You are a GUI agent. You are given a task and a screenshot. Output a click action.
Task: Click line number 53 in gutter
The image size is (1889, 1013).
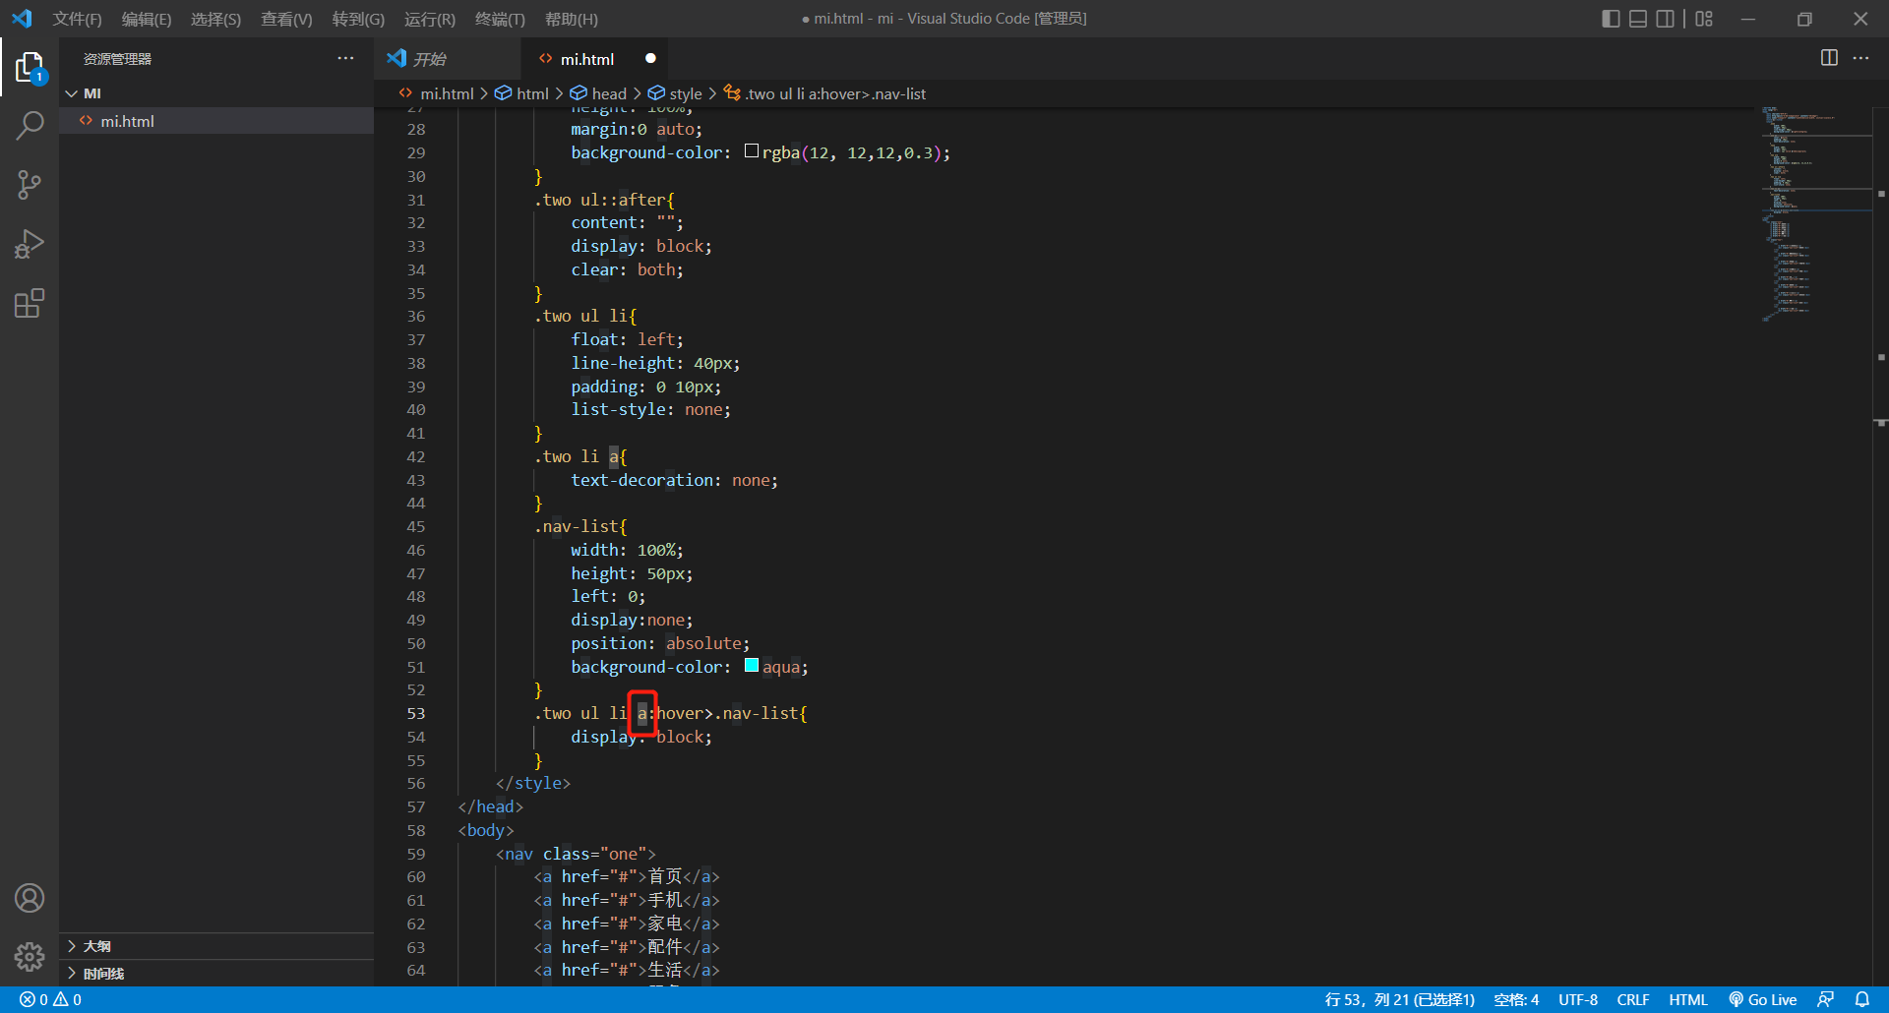416,713
